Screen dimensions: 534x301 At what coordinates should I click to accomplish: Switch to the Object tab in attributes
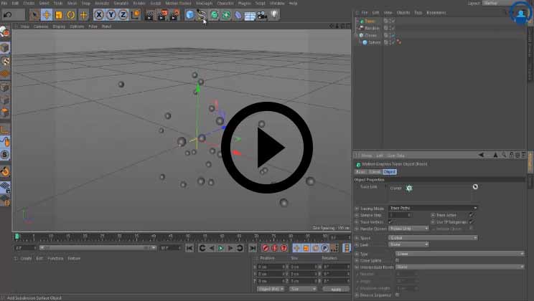(x=390, y=172)
